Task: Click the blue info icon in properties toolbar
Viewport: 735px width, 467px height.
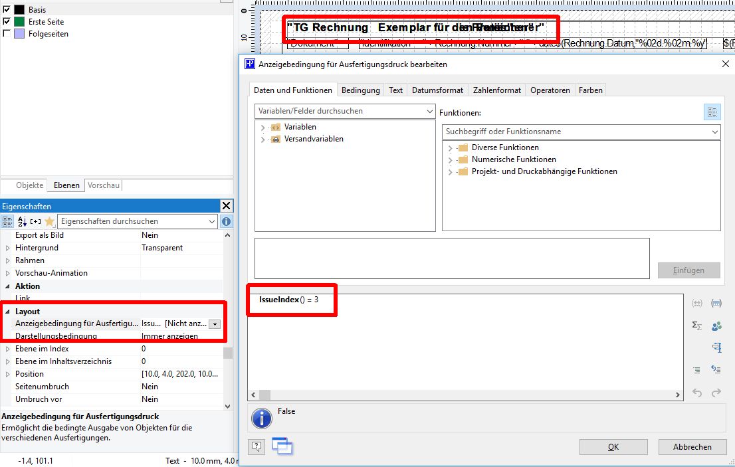Action: point(226,221)
